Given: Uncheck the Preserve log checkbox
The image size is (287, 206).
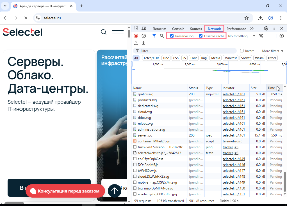Looking at the screenshot, I should tap(172, 36).
